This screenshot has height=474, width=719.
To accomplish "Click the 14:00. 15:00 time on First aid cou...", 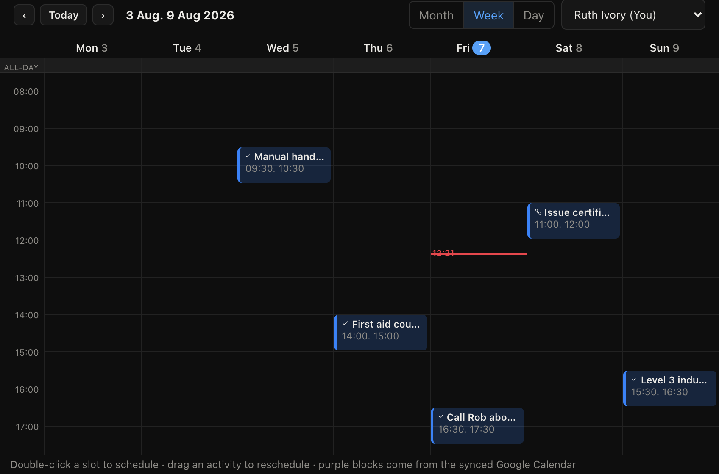I will click(x=371, y=336).
